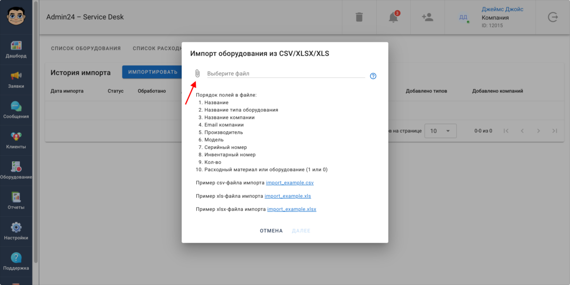Click the add user icon in header
Screen dimensions: 570x285
pyautogui.click(x=427, y=17)
